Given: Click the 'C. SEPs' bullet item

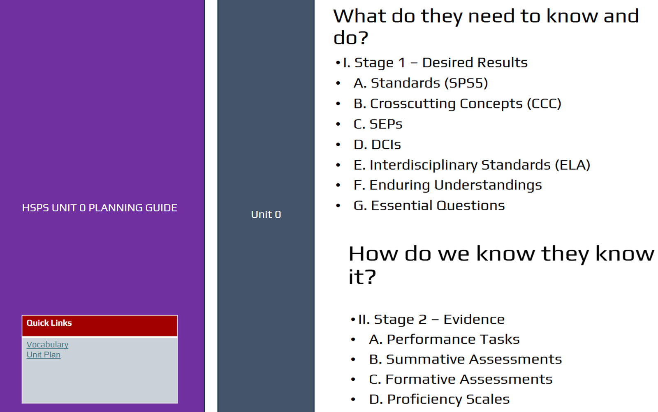Looking at the screenshot, I should pyautogui.click(x=378, y=124).
